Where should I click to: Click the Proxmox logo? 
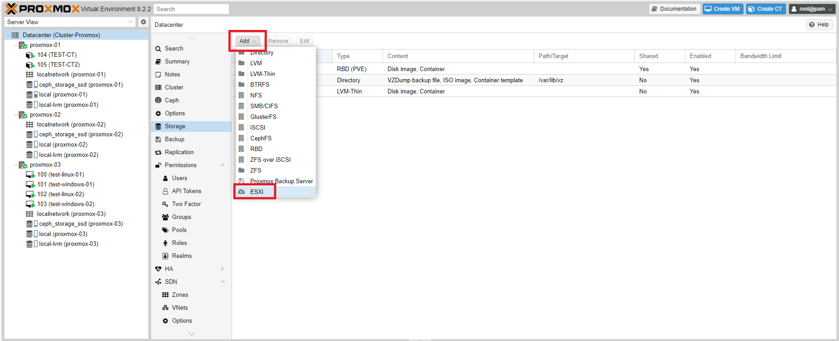(42, 9)
